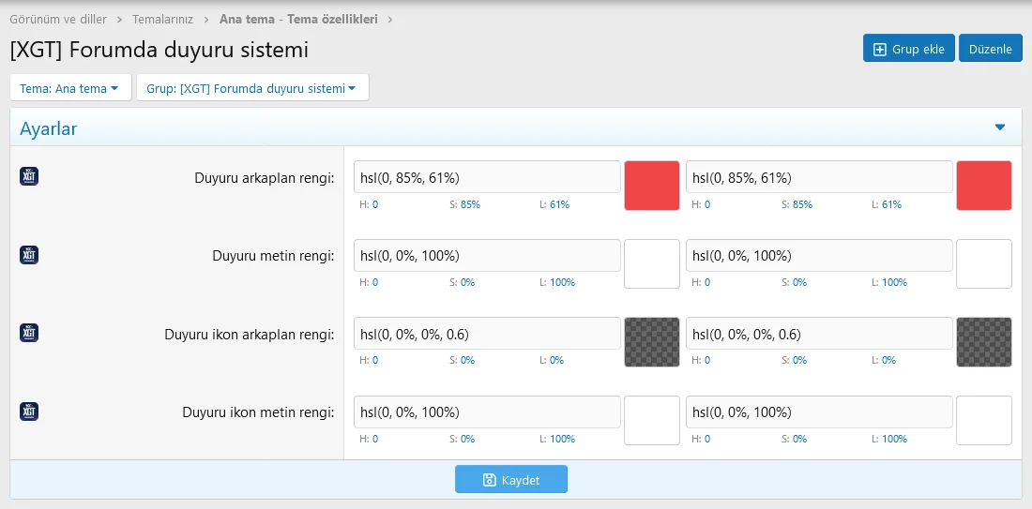Collapse the Ayarlar section arrow

(x=999, y=127)
